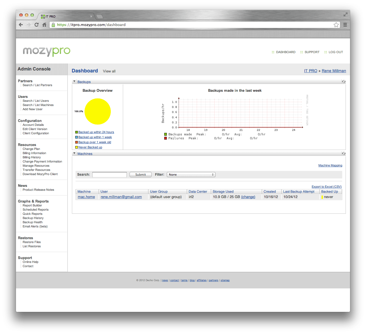Image resolution: width=366 pixels, height=334 pixels.
Task: Click the browser address bar URL
Action: coord(91,25)
